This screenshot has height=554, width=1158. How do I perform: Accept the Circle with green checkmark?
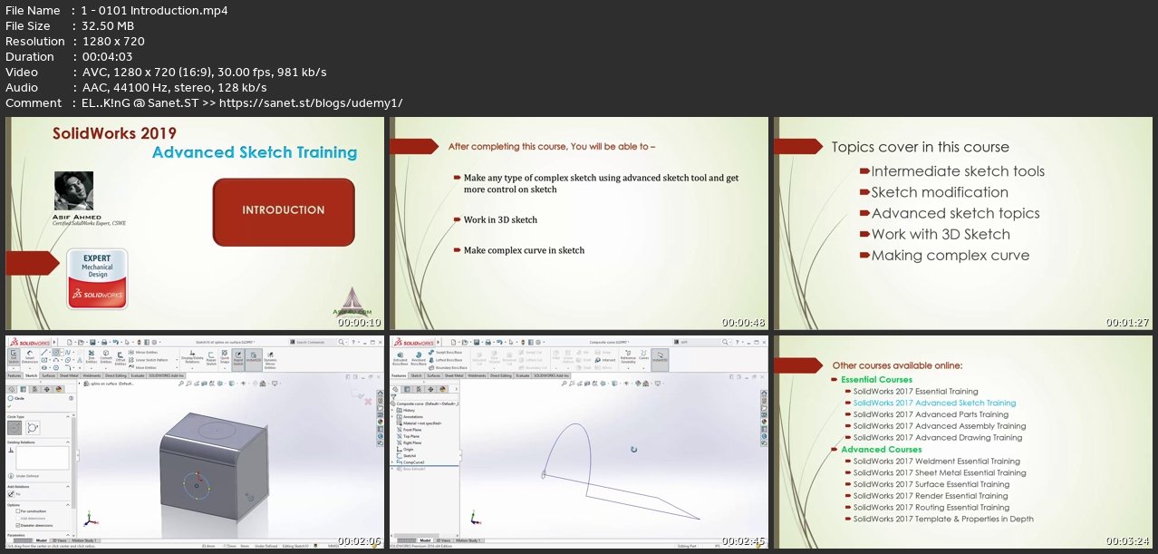(x=9, y=406)
